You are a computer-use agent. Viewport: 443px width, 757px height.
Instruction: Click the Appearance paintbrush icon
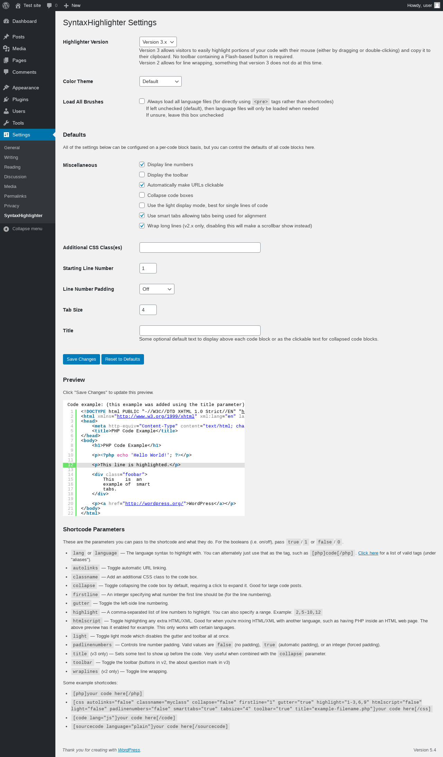tap(6, 88)
